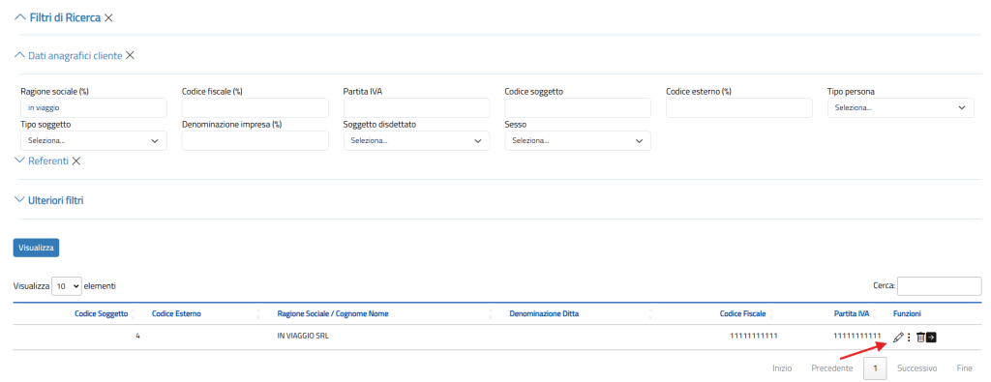Go to Fine page
Viewport: 991px width, 382px height.
(x=965, y=368)
